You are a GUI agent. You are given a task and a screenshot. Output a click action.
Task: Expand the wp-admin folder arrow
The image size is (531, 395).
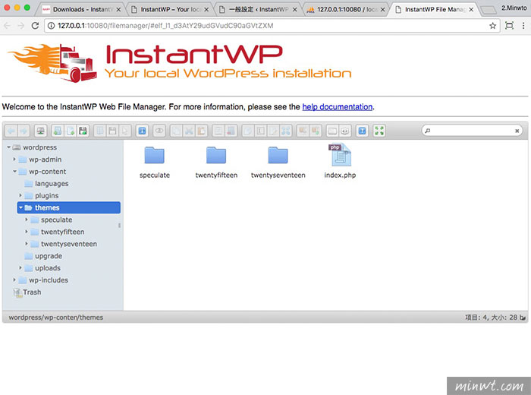[14, 159]
